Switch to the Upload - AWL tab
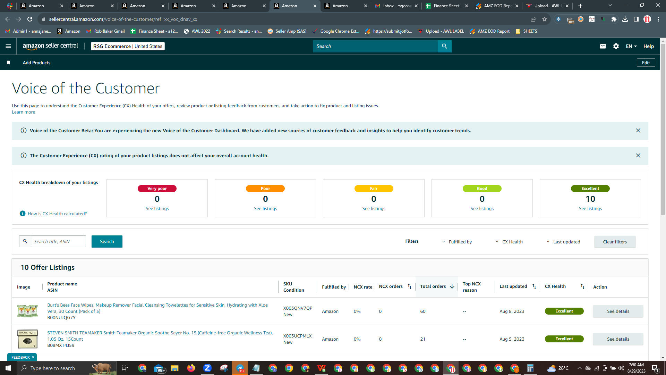This screenshot has width=666, height=375. 547,6
